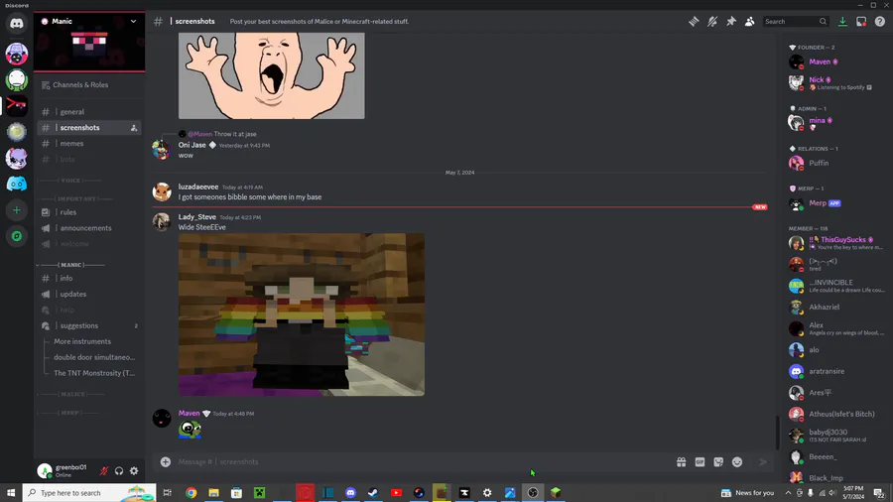Open the Help question mark icon
This screenshot has height=502, width=893.
pyautogui.click(x=880, y=22)
